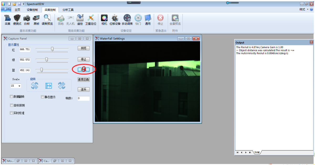
Task: Click the 预览 preview button
Action: click(84, 48)
